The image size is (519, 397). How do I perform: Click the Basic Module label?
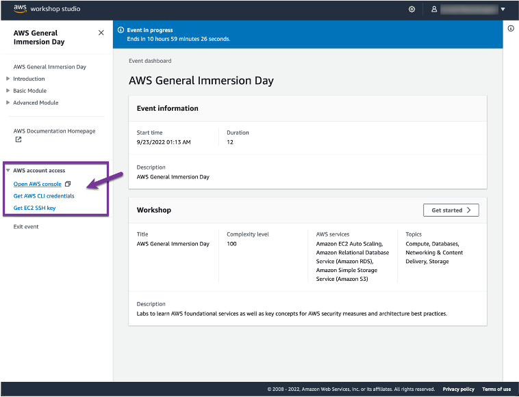tap(30, 90)
